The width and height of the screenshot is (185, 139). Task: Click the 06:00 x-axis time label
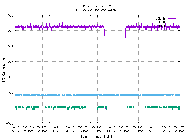[x=56, y=131]
